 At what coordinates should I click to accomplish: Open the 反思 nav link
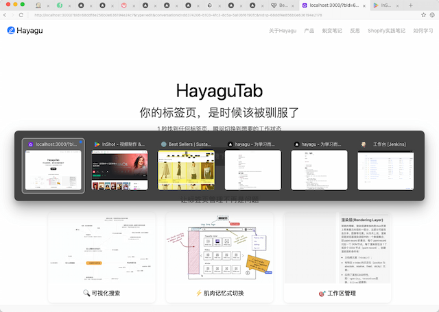coord(355,31)
